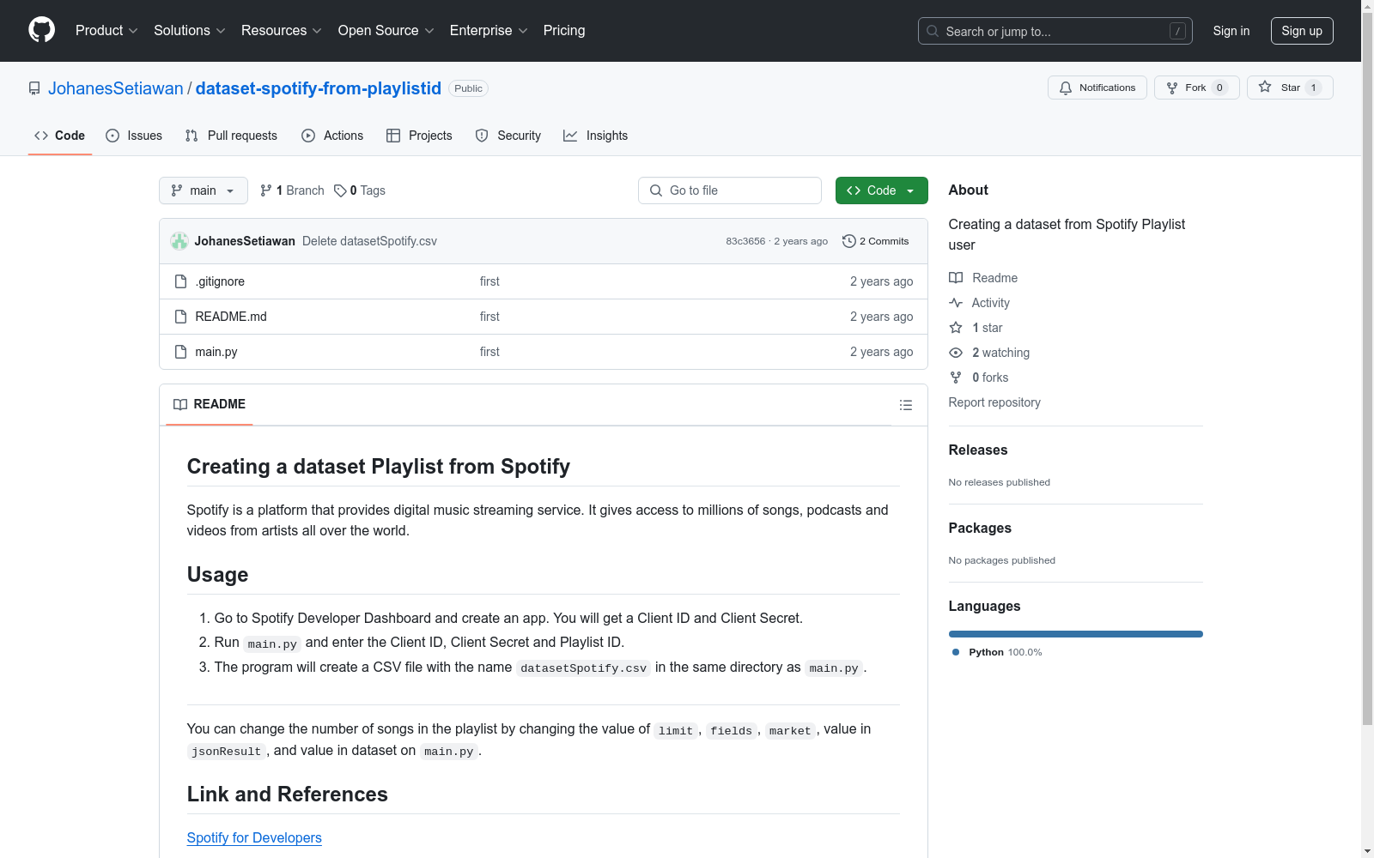Open the JohanesSetiawan owner profile link
1374x858 pixels.
[116, 88]
